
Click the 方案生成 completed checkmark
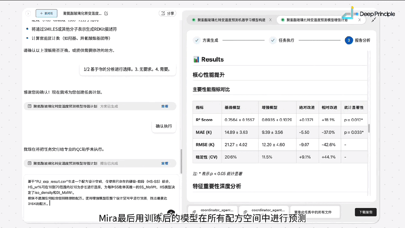(196, 40)
